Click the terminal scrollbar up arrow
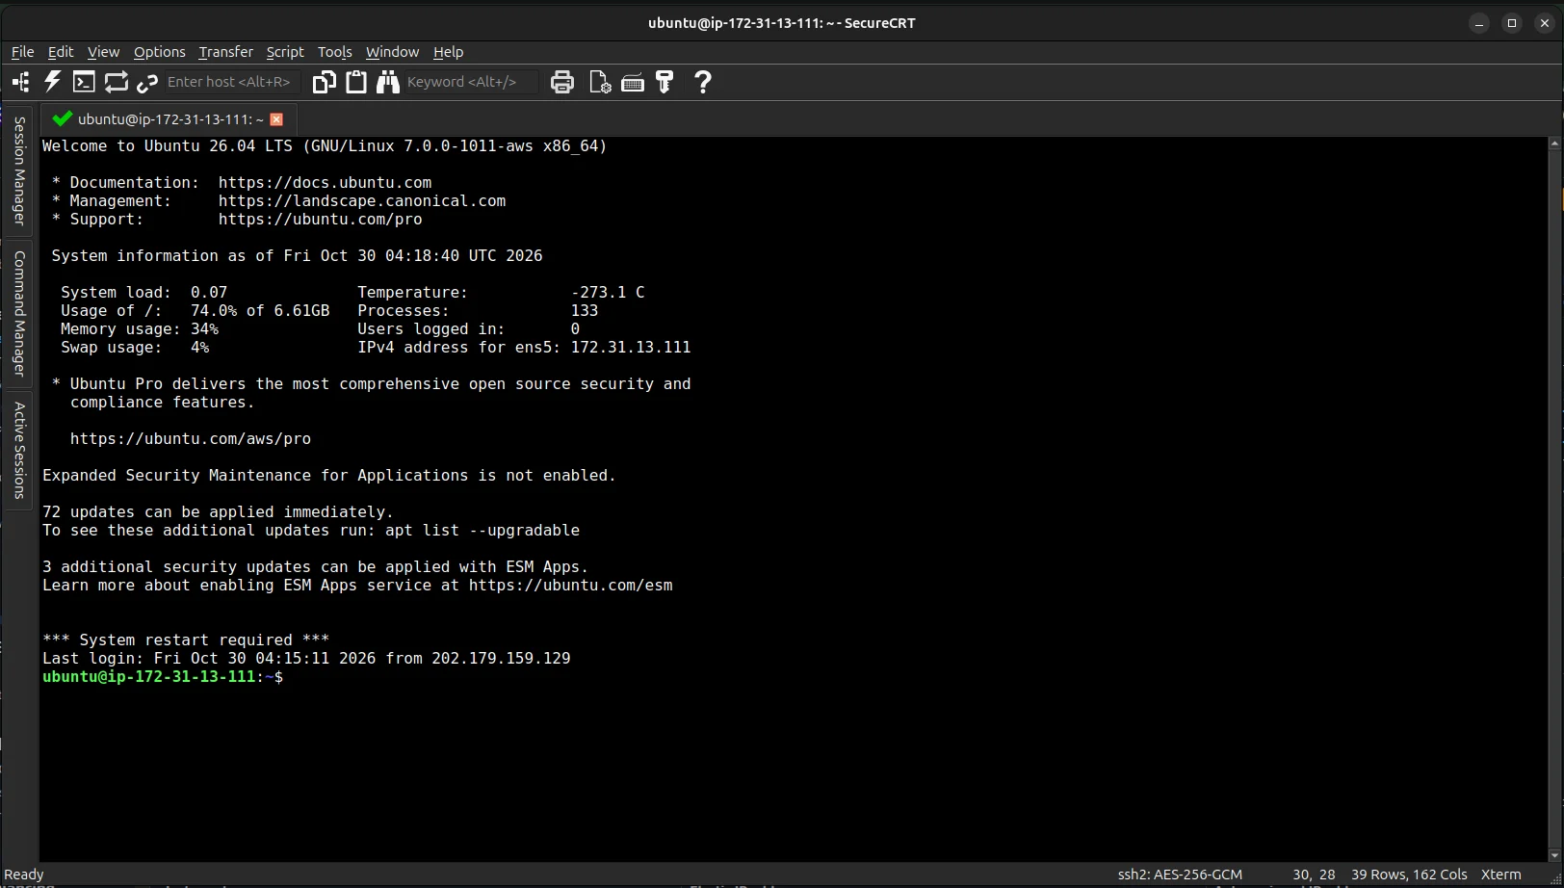 [x=1553, y=144]
